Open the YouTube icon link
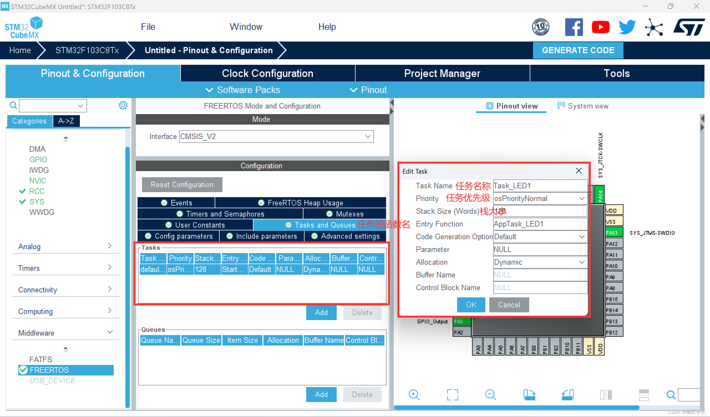The height and width of the screenshot is (417, 710). [600, 27]
